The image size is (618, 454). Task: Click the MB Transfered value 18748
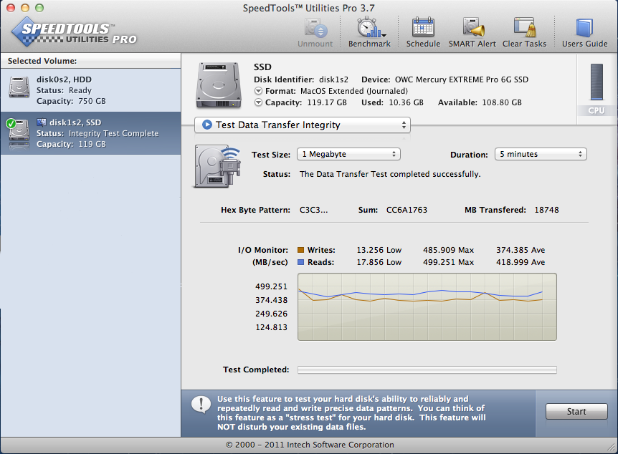click(546, 210)
